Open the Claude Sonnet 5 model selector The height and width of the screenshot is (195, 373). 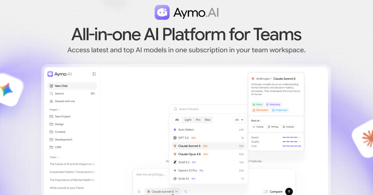coord(162,192)
